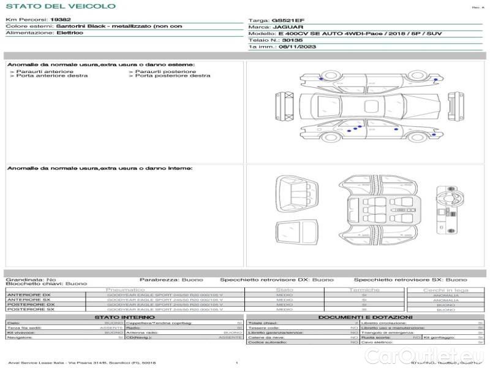Select the POSTERIORE DX tyre row label
The image size is (490, 368).
(x=31, y=304)
